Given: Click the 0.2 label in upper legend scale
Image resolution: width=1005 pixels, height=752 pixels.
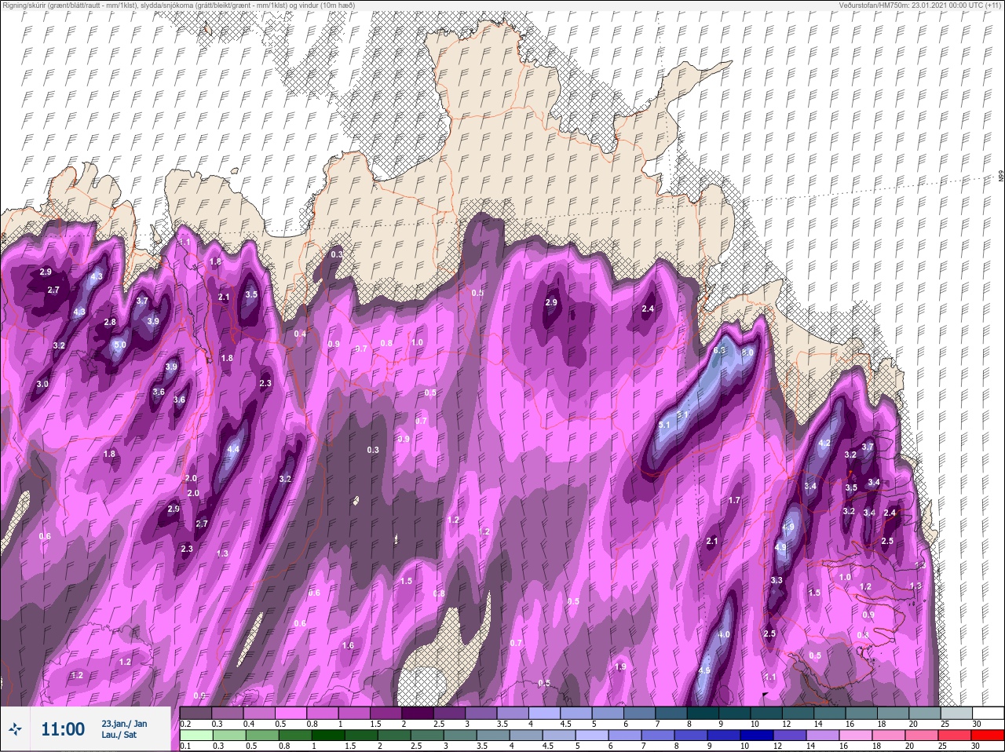Looking at the screenshot, I should (x=185, y=723).
